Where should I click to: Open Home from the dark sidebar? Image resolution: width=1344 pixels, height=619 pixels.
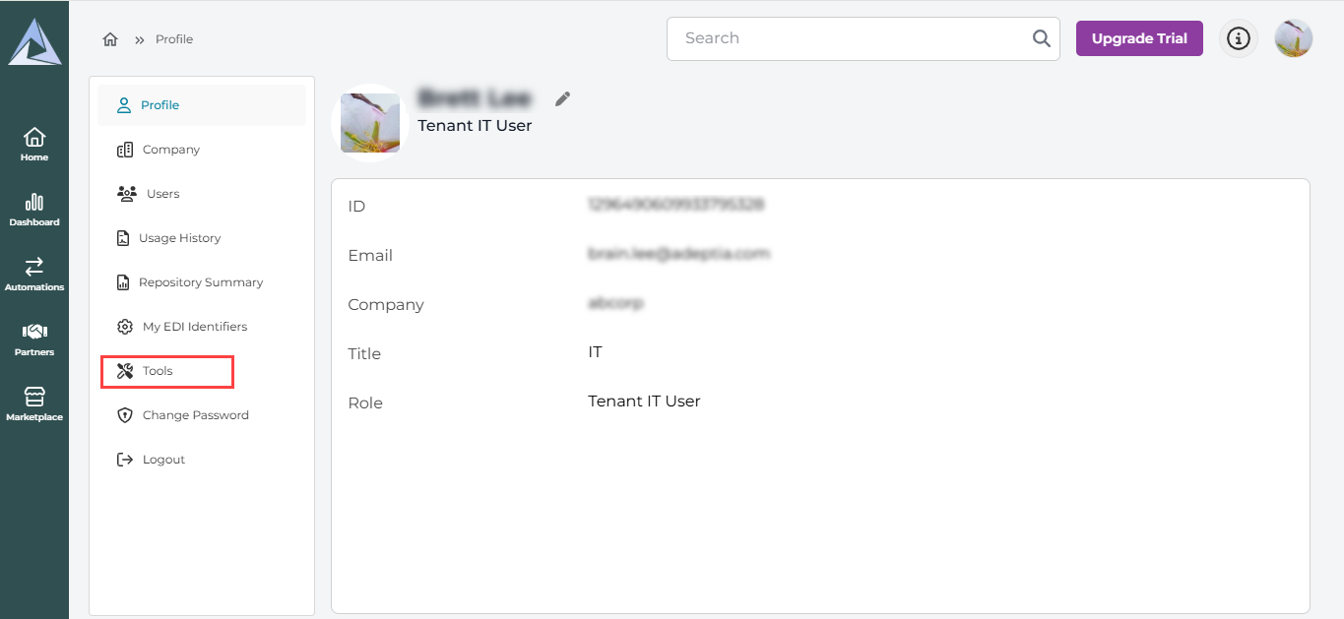[34, 144]
